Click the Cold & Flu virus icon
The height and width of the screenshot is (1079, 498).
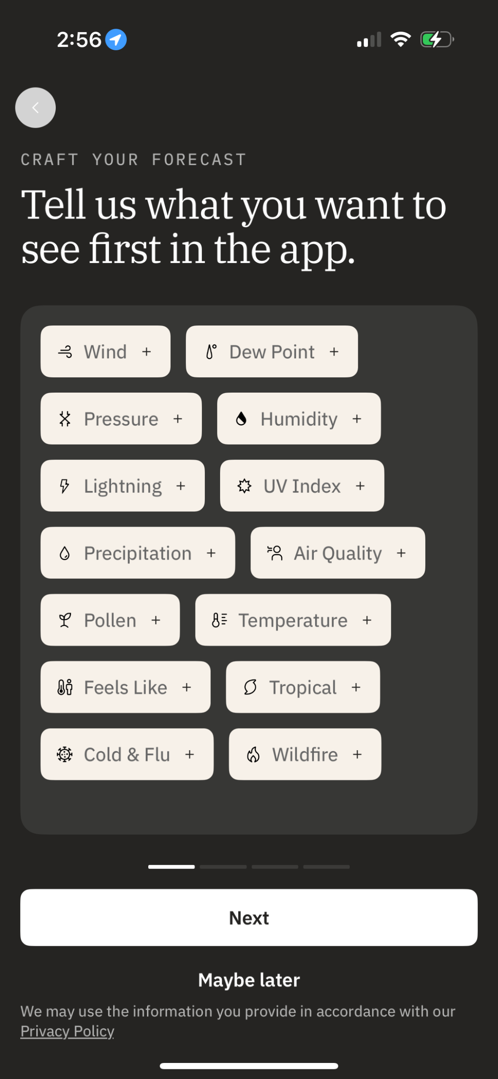click(x=64, y=754)
